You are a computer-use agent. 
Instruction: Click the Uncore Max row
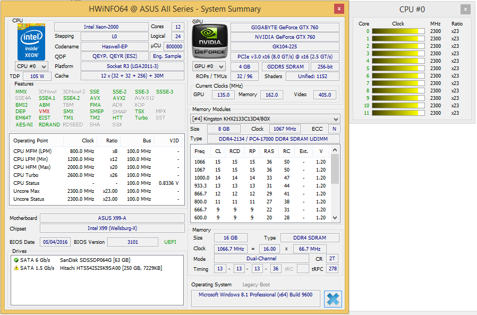click(x=97, y=191)
